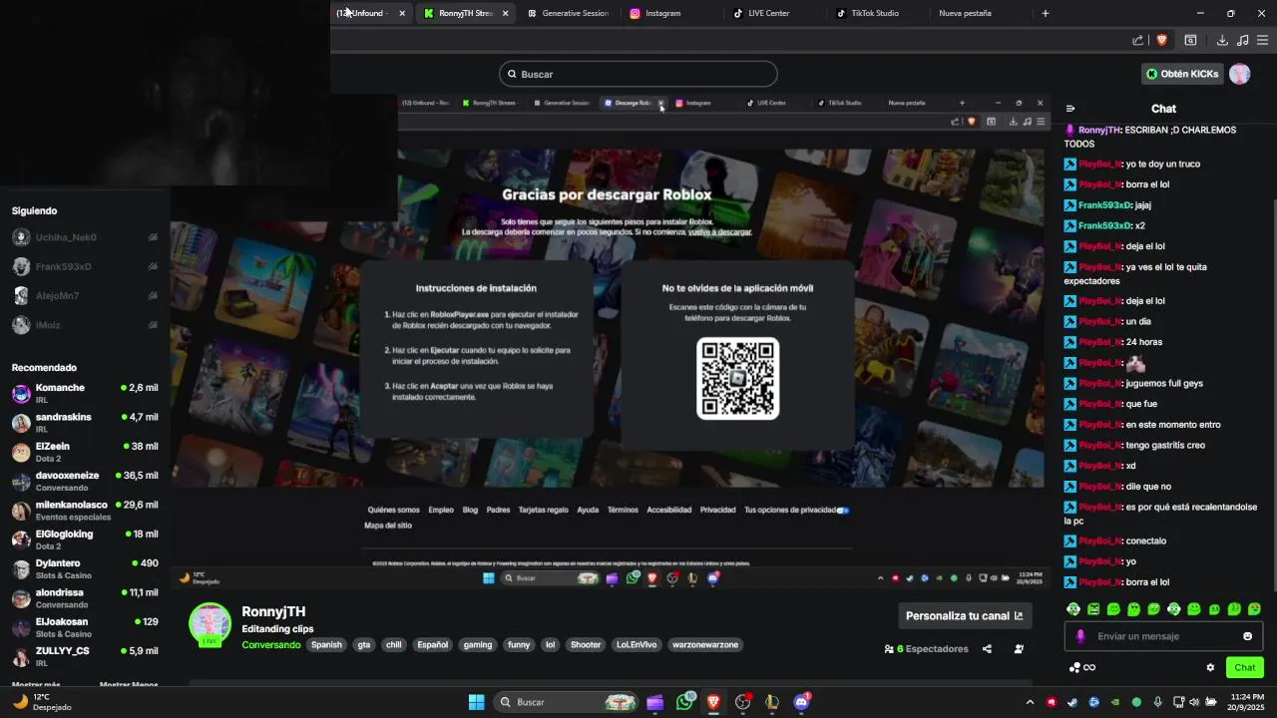Image resolution: width=1277 pixels, height=718 pixels.
Task: Open the browser sidebar panel icon
Action: pyautogui.click(x=1190, y=40)
